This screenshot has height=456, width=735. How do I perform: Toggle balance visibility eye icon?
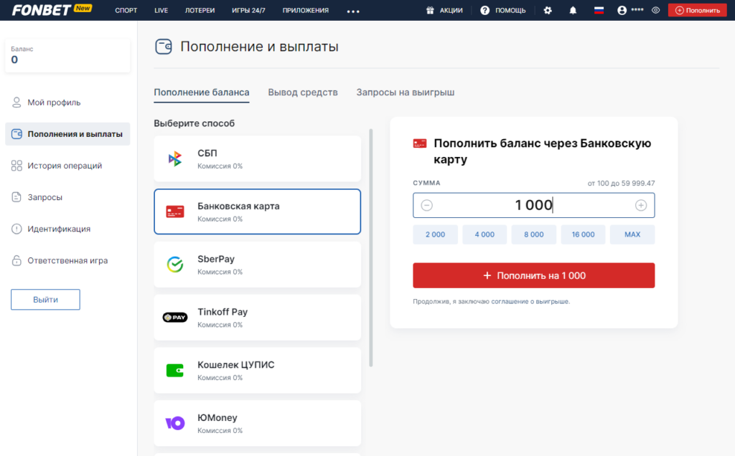[x=655, y=10]
